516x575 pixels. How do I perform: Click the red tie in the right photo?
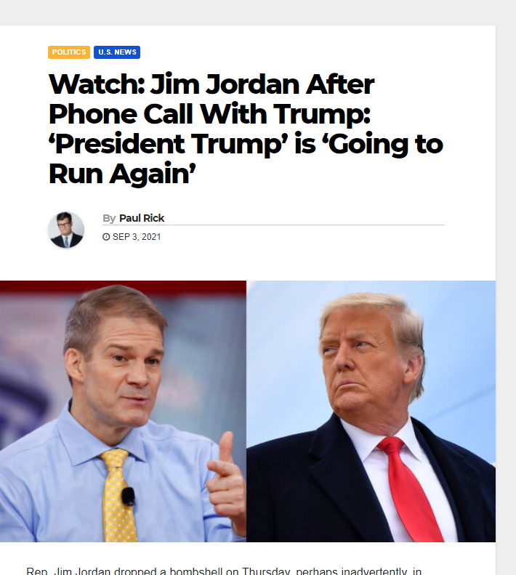409,488
